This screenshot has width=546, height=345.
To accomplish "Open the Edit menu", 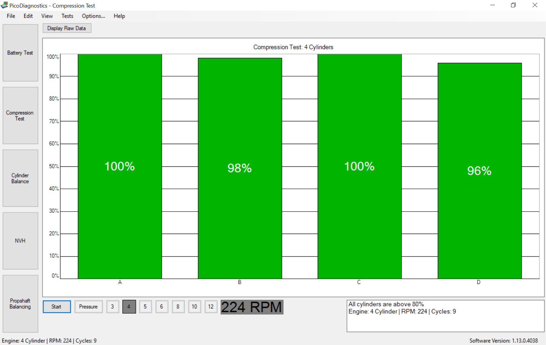I will coord(28,16).
